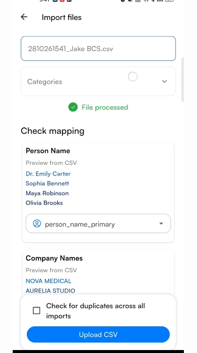Click the Company Names card heading
This screenshot has width=197, height=353.
click(54, 258)
